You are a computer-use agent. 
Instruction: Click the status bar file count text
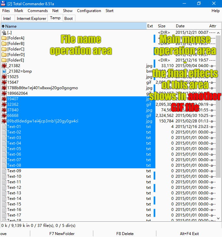point(38,226)
